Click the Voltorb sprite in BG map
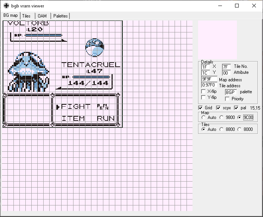This screenshot has width=263, height=217. 95,48
